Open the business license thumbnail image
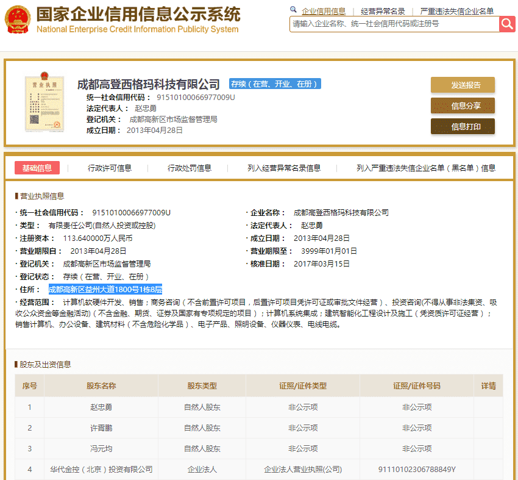This screenshot has width=518, height=480. tap(44, 101)
